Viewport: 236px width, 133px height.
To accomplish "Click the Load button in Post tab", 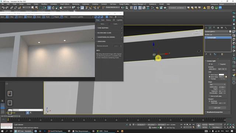I will (115, 24).
